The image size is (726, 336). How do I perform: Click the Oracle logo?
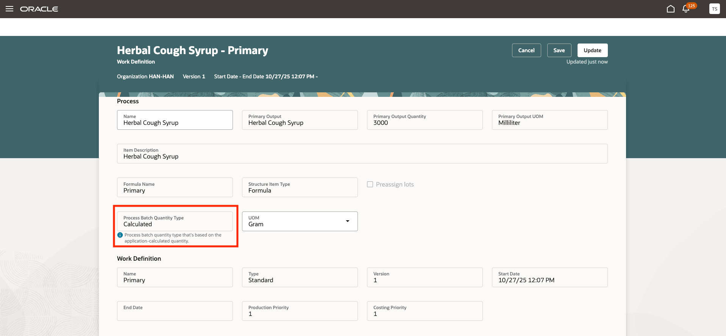(39, 9)
